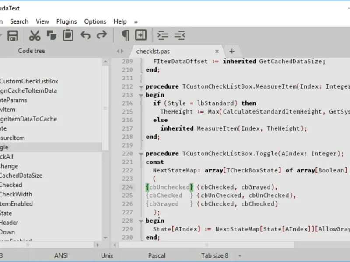
Task: Indent the selected lines
Action: tap(163, 35)
